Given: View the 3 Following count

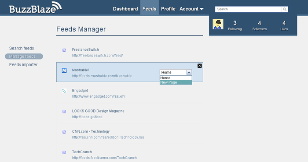Looking at the screenshot, I should tap(235, 25).
